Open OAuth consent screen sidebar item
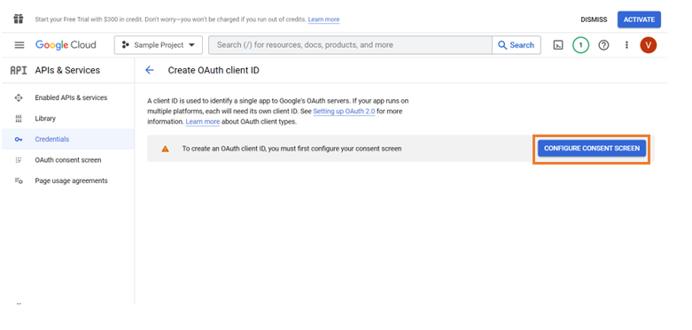The height and width of the screenshot is (330, 692). (x=68, y=160)
